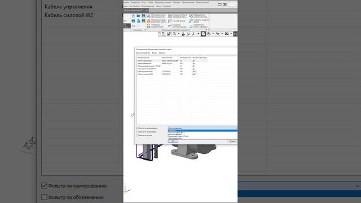Open Состав жгута command in the ribbon

[x=177, y=21]
